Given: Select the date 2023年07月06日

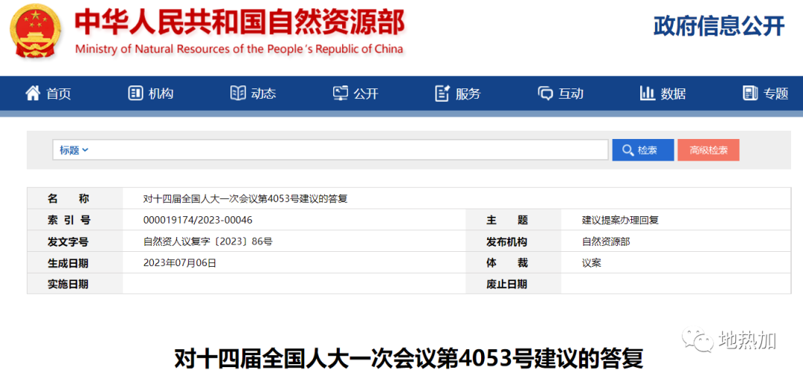Looking at the screenshot, I should (180, 263).
